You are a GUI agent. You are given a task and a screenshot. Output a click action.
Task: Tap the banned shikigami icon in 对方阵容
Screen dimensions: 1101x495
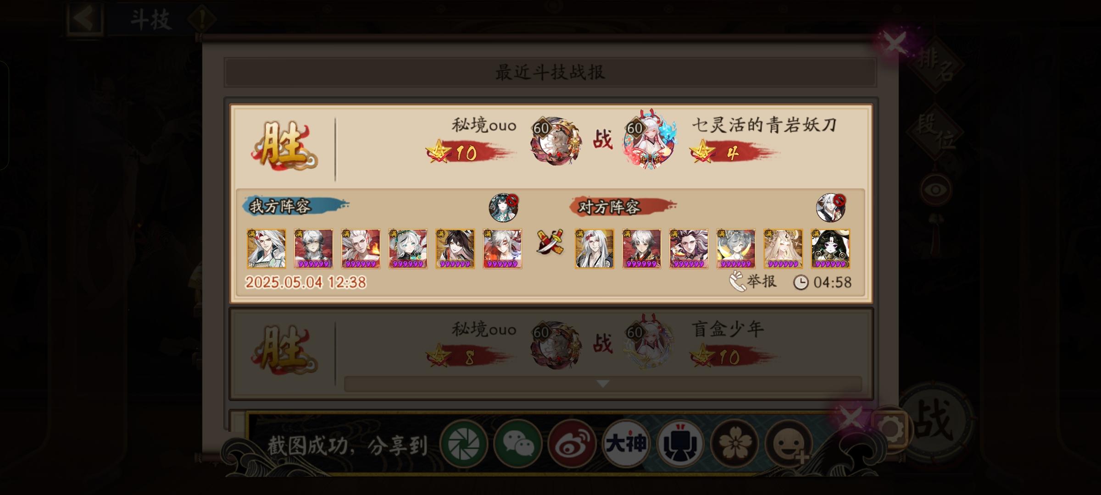pos(831,208)
